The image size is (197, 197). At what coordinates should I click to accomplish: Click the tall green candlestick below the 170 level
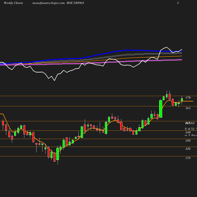click(161, 109)
